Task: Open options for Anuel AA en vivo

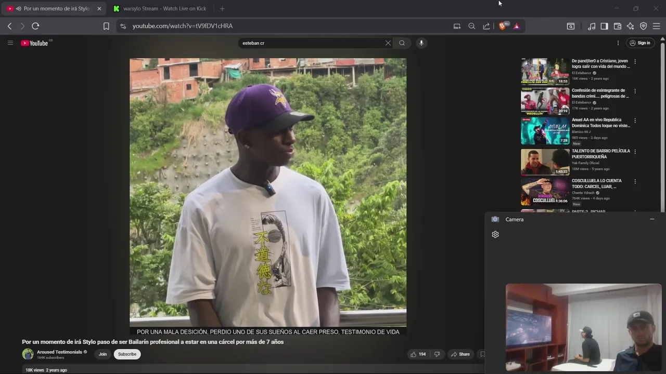Action: (x=635, y=121)
